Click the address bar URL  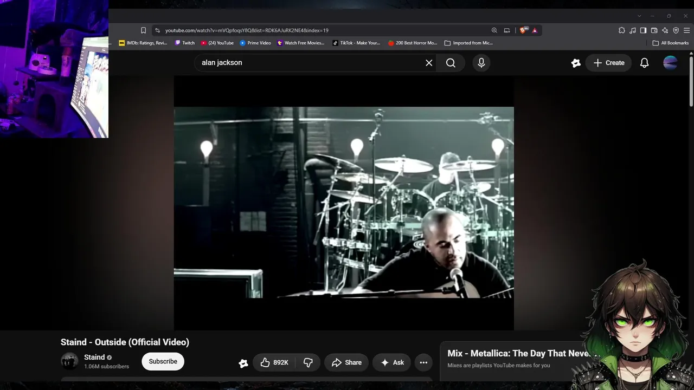(x=247, y=30)
